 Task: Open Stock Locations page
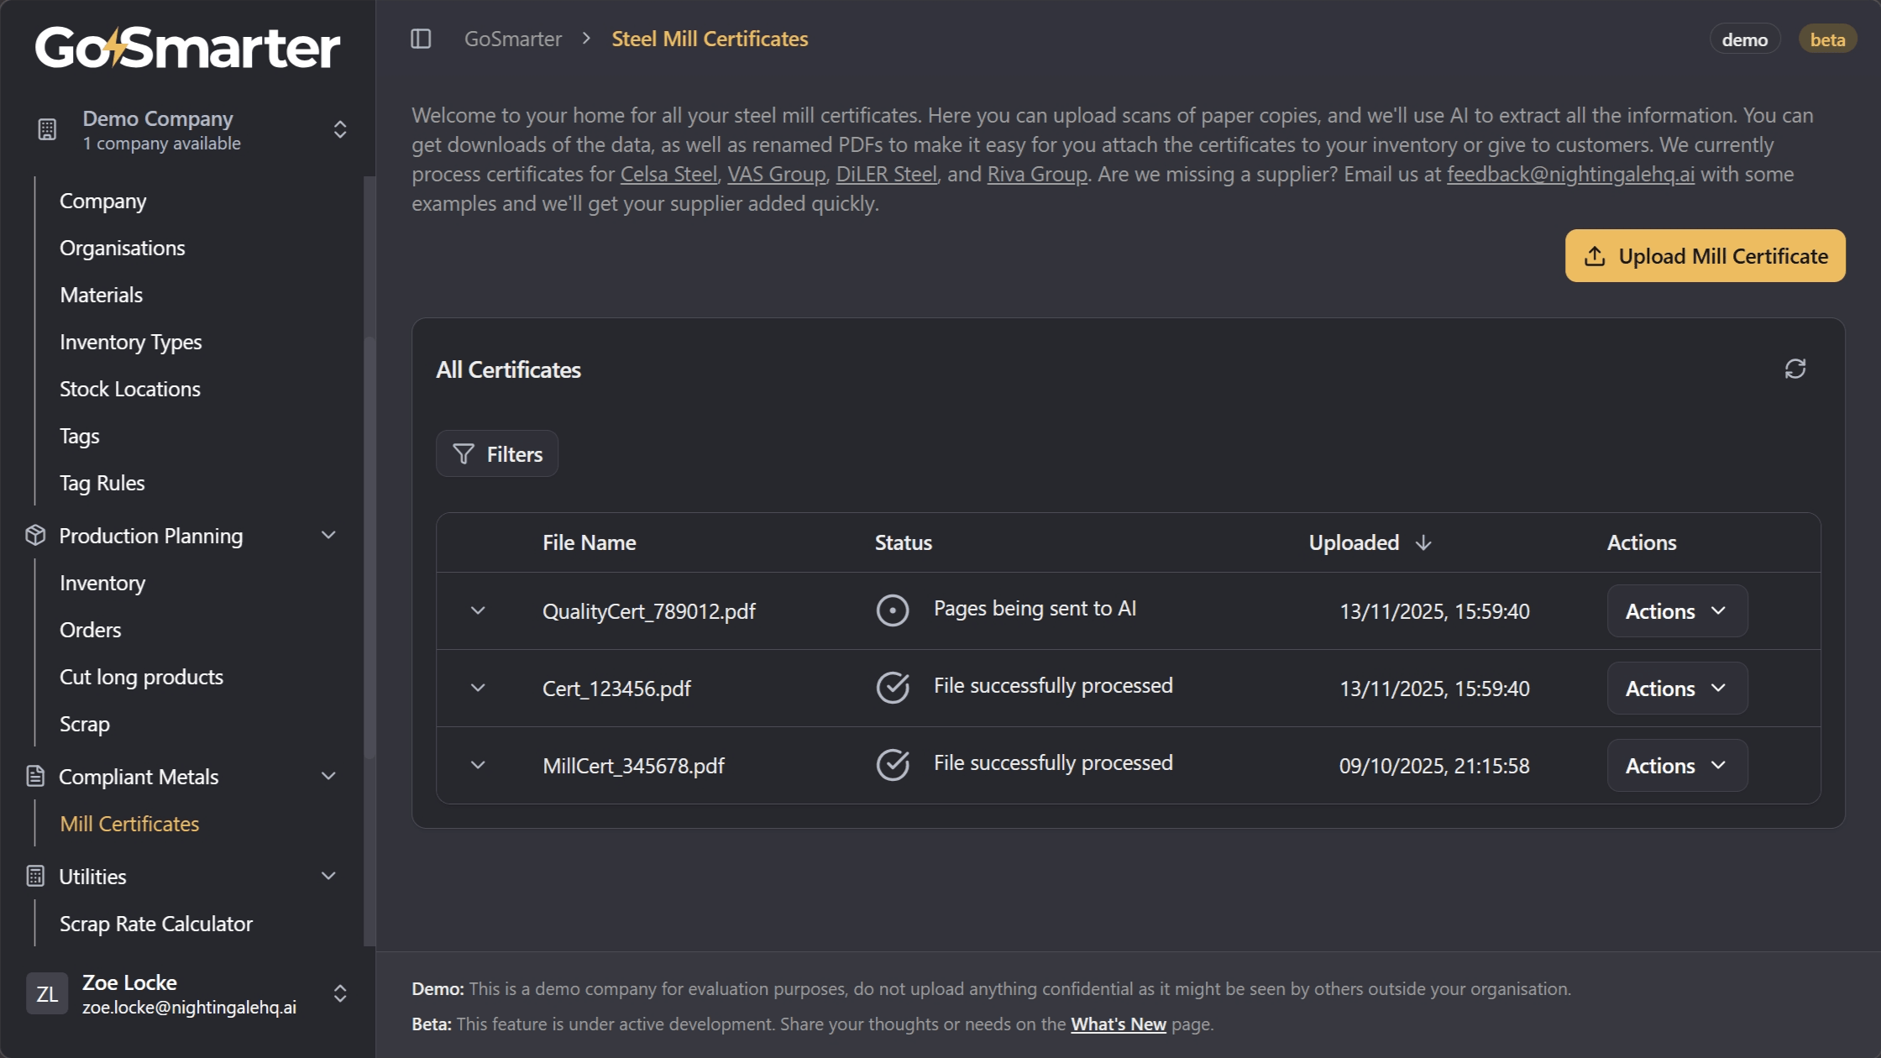click(130, 389)
